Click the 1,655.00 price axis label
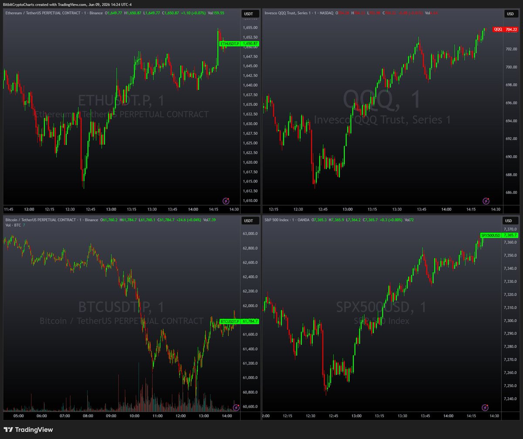 coord(250,27)
